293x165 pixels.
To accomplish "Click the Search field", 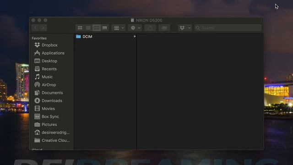I will coord(228,28).
